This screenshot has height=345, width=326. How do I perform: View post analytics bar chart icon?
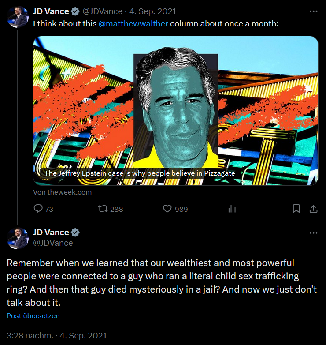click(232, 209)
